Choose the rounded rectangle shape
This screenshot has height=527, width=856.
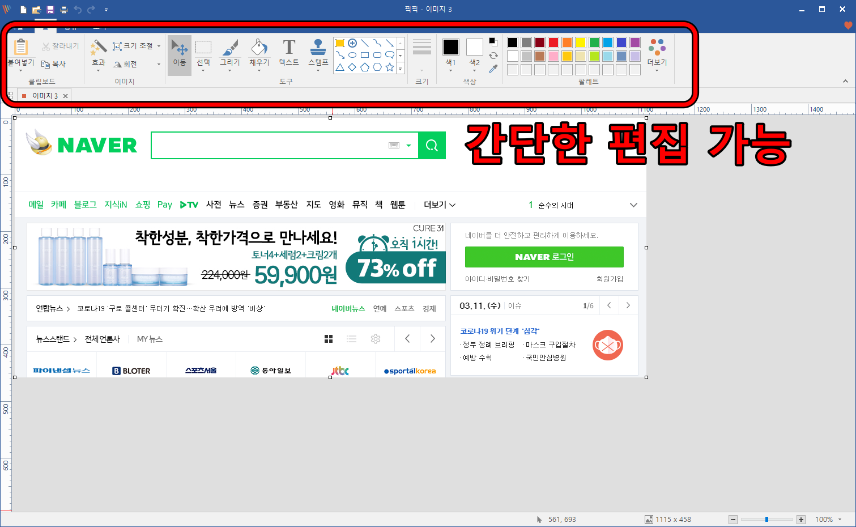377,55
